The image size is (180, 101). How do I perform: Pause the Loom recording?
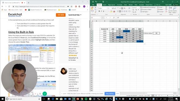coord(40,94)
